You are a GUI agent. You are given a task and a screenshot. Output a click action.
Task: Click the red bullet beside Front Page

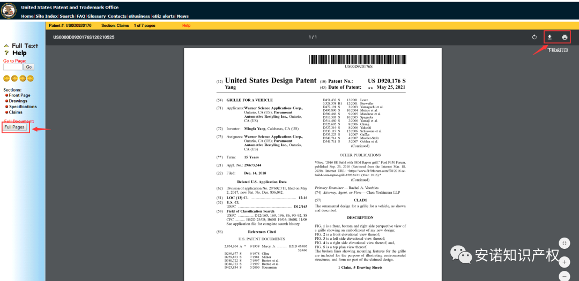pos(6,95)
